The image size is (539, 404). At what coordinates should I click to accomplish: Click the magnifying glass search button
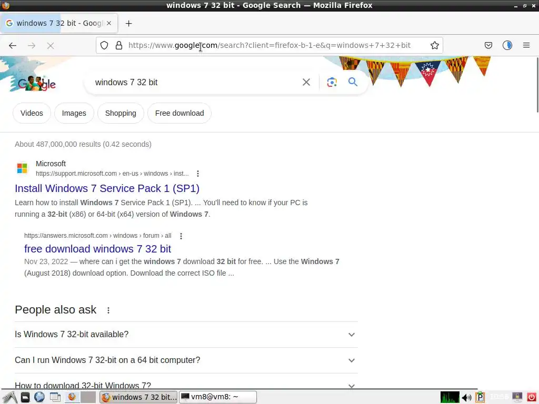coord(353,82)
